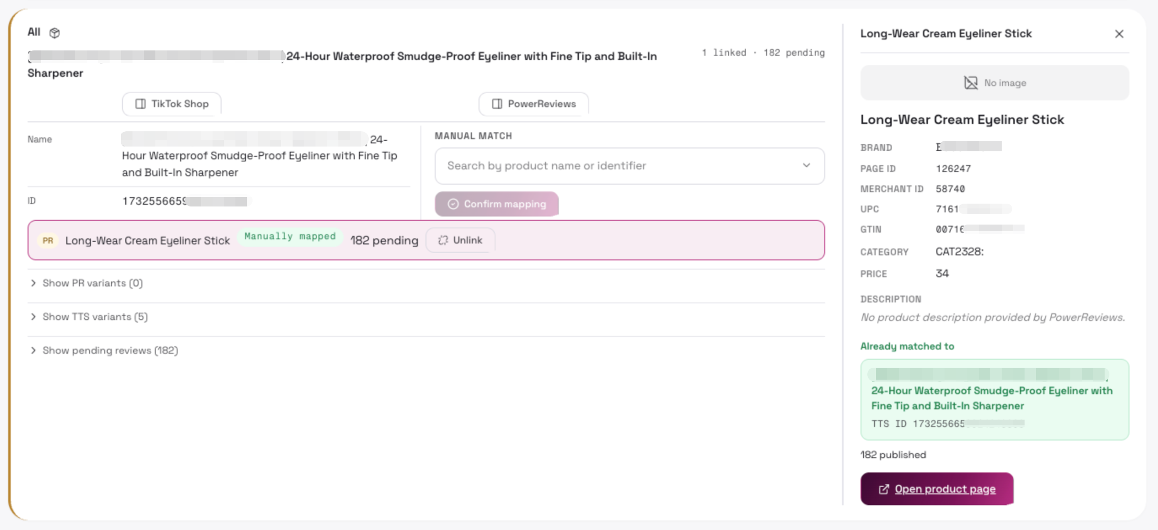Screen dimensions: 1158x530
Task: Click the 182 pending text in mapped row
Action: coord(384,240)
